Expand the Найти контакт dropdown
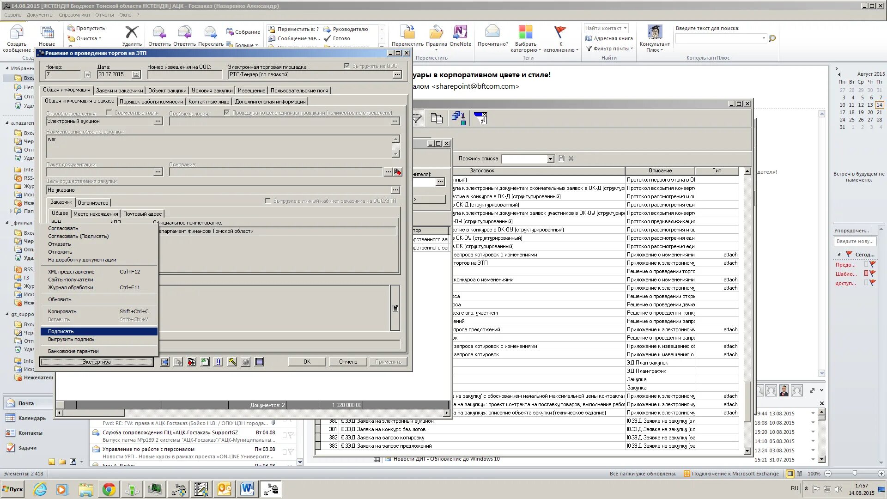The height and width of the screenshot is (499, 887). tap(625, 28)
